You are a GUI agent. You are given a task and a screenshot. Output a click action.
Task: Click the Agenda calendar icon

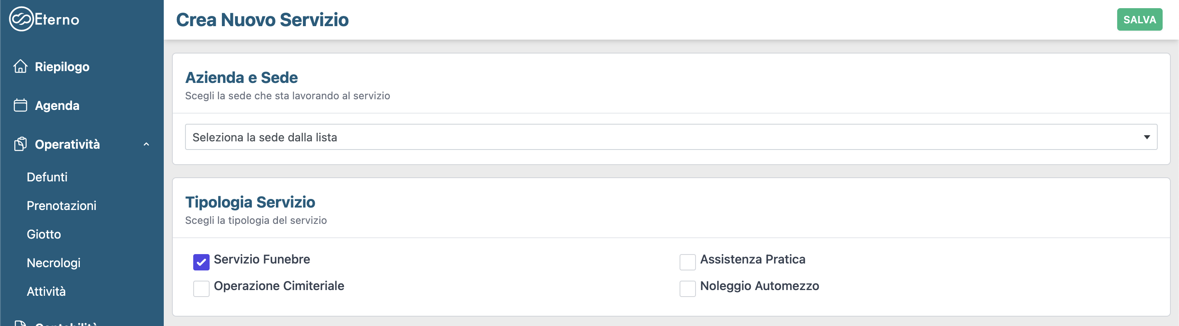coord(20,105)
